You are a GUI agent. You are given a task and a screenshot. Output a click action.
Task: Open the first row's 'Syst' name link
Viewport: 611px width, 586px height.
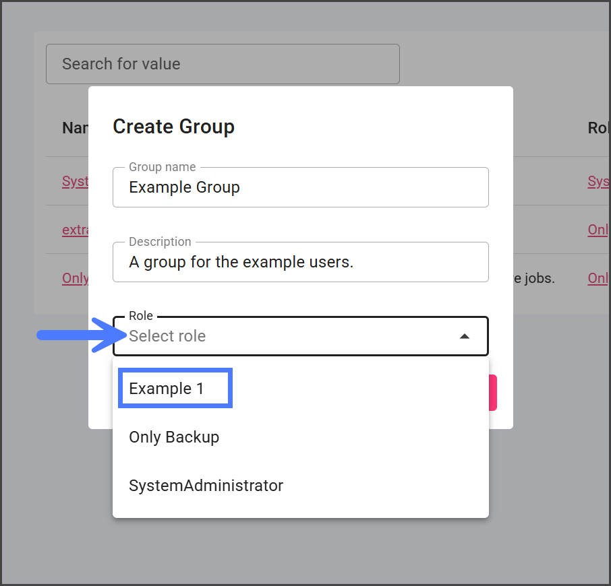pos(75,181)
